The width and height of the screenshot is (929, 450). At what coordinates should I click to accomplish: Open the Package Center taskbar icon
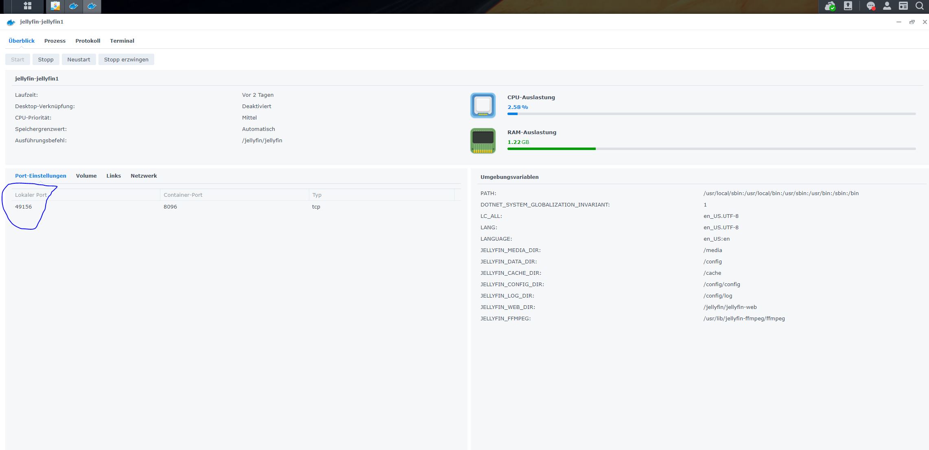(x=55, y=6)
